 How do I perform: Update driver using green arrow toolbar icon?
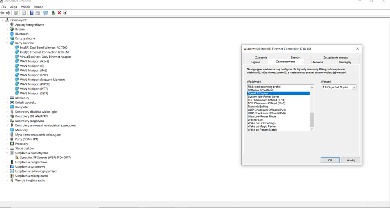[53, 12]
